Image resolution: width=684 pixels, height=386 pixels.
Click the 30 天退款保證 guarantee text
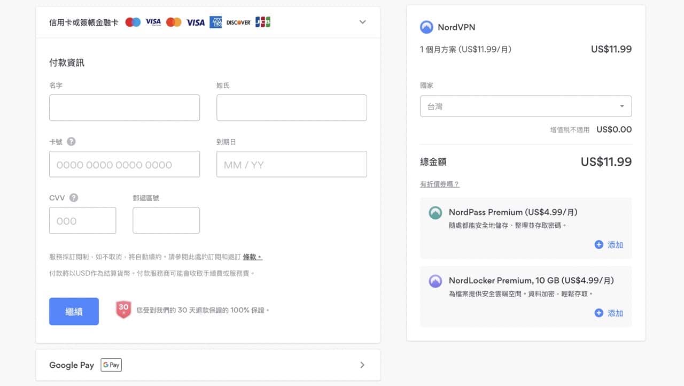pos(203,310)
